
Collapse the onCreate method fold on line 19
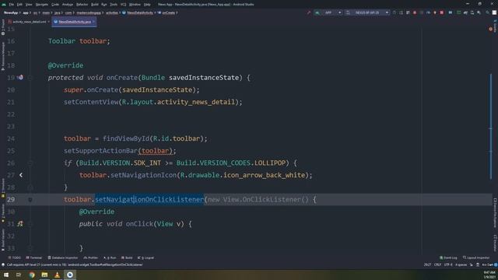point(30,78)
